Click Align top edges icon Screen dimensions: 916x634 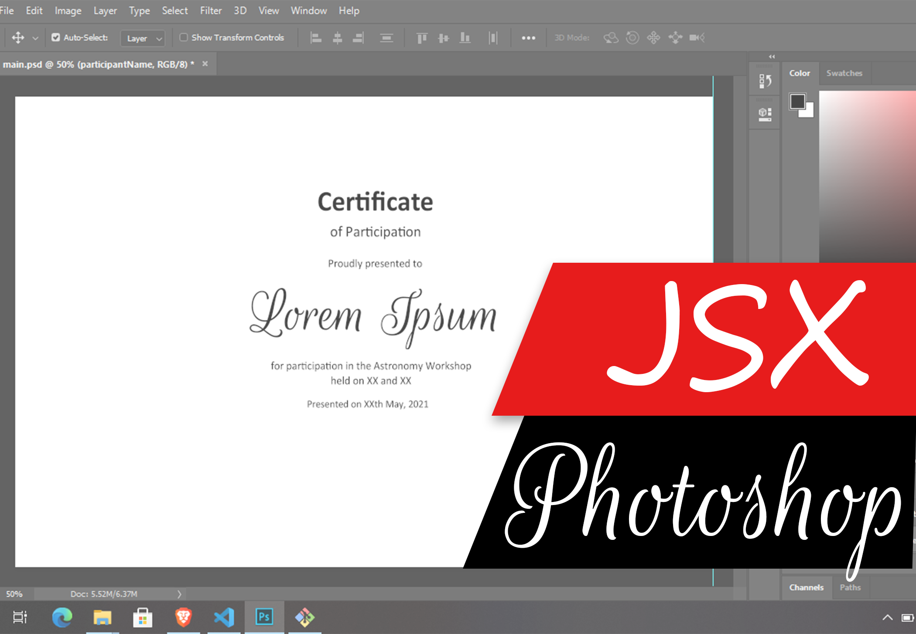pos(421,38)
